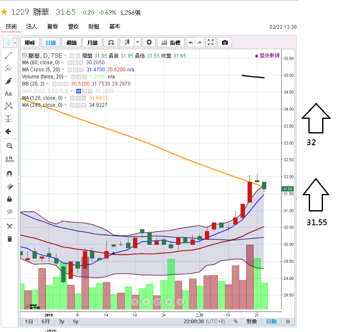Open settings for MA (60, close, 0)

[75, 63]
